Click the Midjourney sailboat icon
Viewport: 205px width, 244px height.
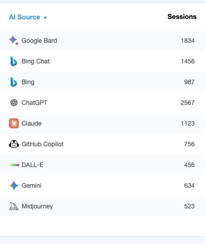[14, 206]
